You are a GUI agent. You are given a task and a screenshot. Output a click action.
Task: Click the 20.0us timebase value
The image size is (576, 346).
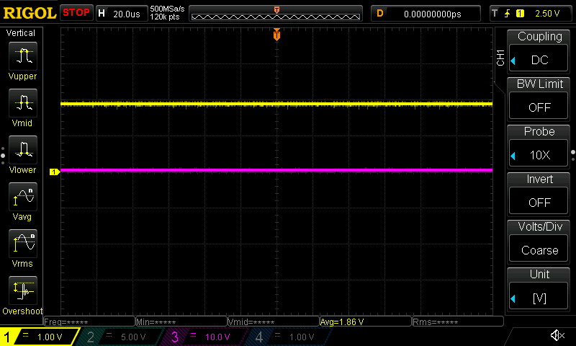(127, 14)
